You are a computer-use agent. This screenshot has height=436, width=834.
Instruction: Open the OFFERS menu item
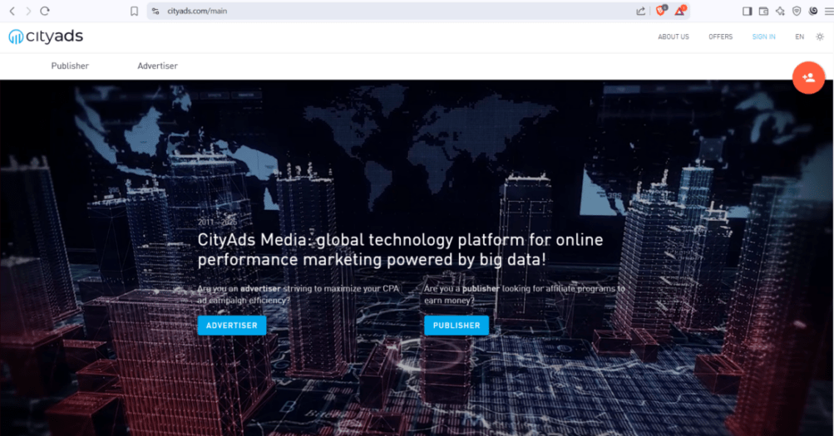coord(720,37)
